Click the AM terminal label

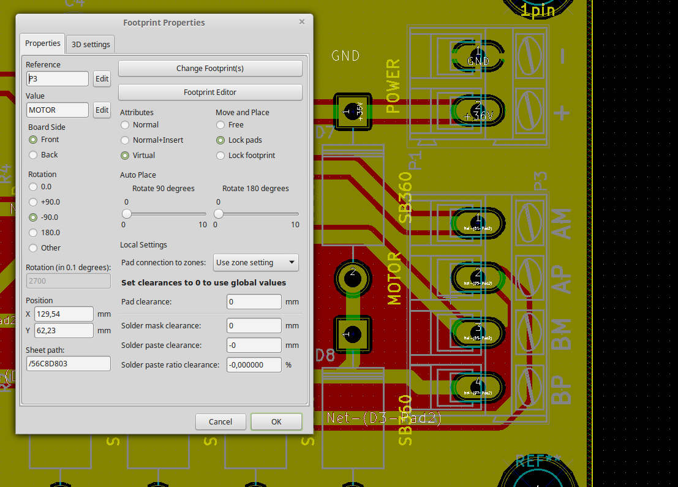[561, 224]
